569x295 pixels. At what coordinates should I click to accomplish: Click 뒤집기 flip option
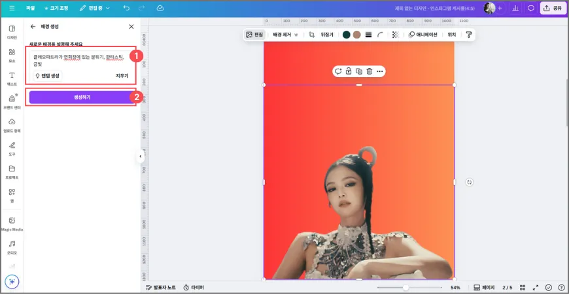pyautogui.click(x=326, y=35)
